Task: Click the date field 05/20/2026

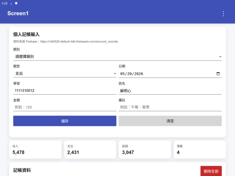Action: point(170,73)
